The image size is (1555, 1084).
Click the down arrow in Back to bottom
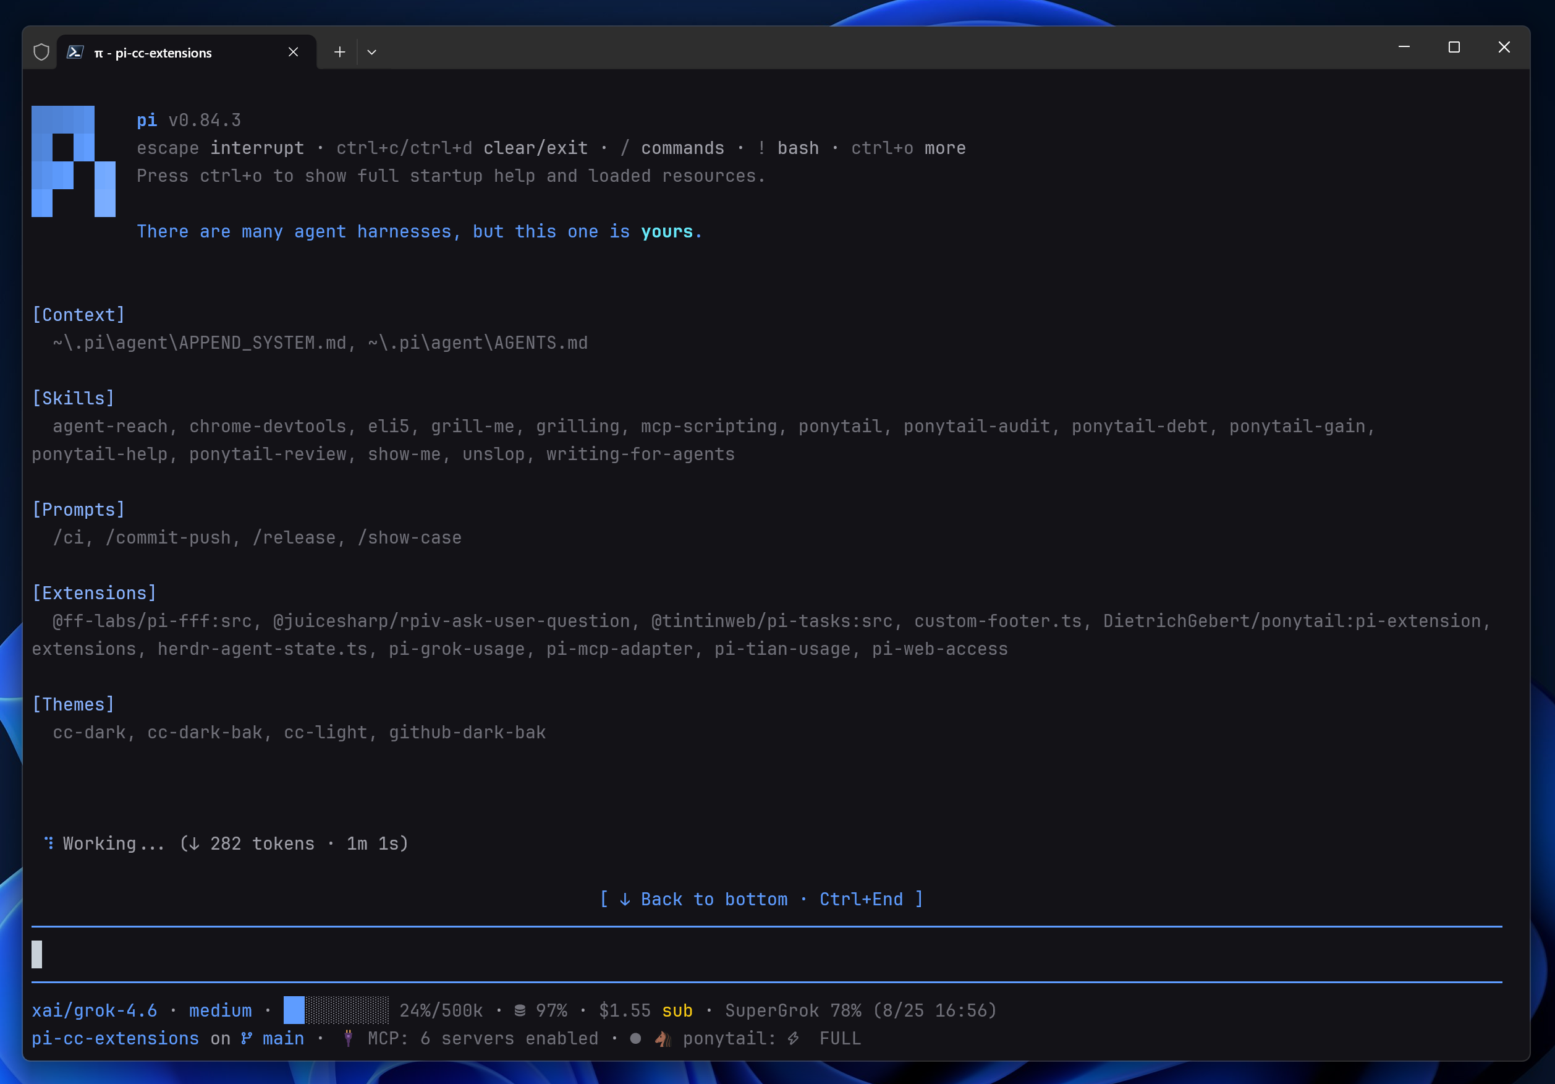click(625, 899)
